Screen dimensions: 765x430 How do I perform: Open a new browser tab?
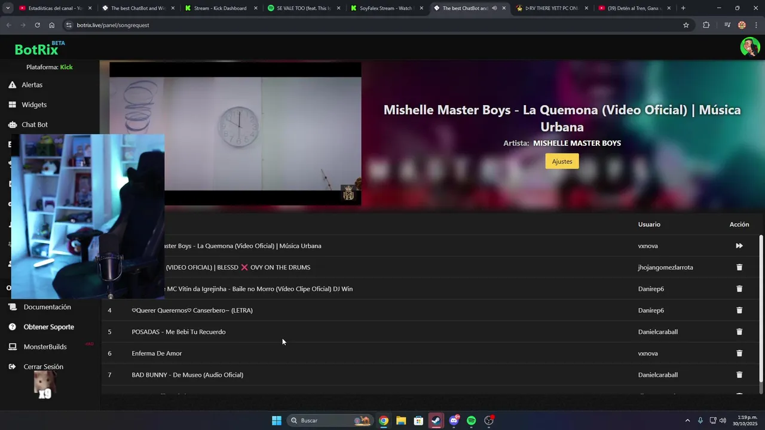pos(683,8)
